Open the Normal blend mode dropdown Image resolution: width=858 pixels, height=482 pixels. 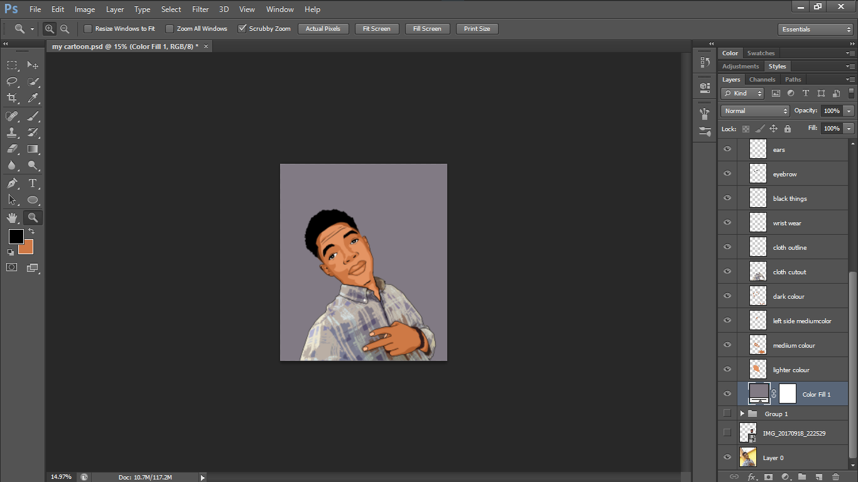pyautogui.click(x=755, y=111)
